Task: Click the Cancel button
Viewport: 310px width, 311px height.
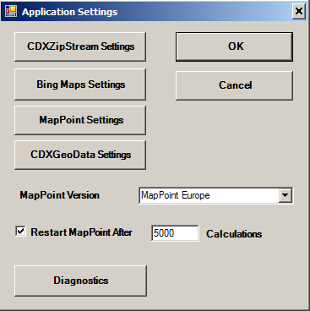Action: click(x=234, y=85)
